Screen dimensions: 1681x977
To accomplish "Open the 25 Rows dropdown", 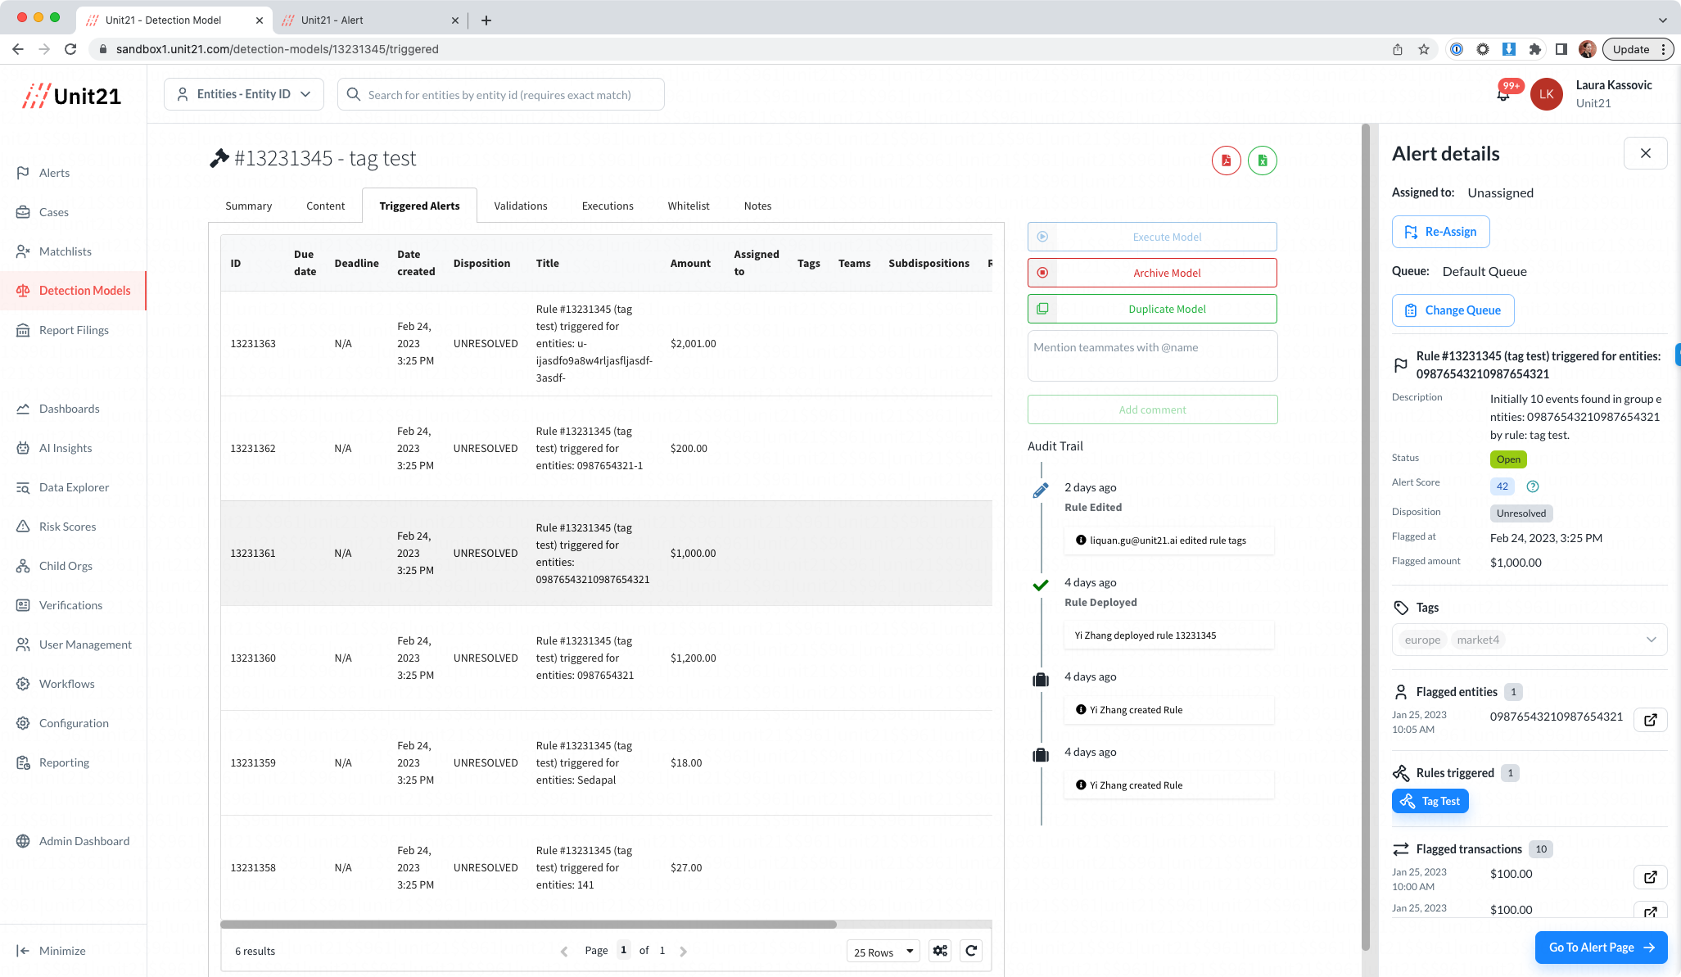I will point(883,952).
